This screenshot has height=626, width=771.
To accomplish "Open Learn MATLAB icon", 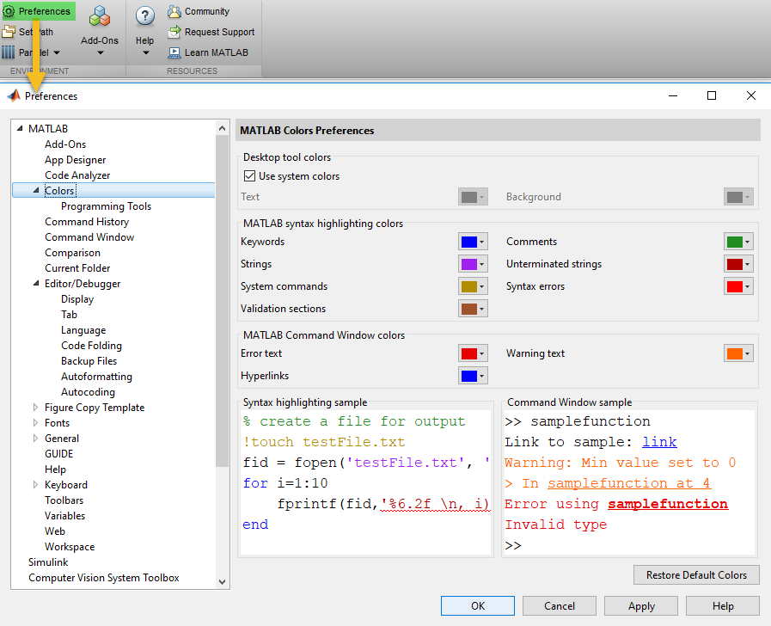I will [174, 52].
